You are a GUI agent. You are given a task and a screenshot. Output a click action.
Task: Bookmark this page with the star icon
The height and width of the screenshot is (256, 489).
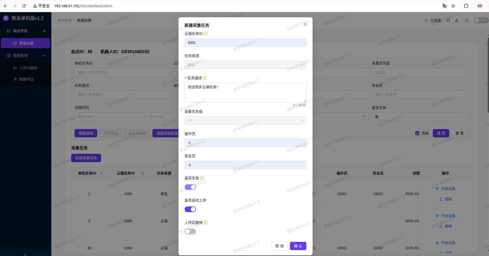coord(453,6)
